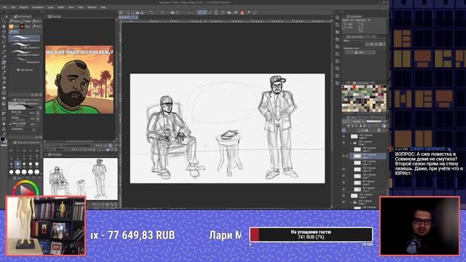Click the red icon in the command bar
Viewport: 466px width, 262px height.
click(242, 12)
